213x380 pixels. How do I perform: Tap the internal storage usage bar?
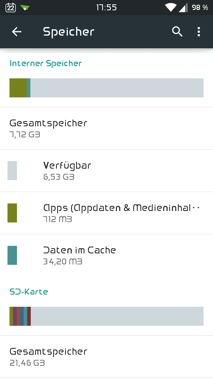(x=106, y=88)
